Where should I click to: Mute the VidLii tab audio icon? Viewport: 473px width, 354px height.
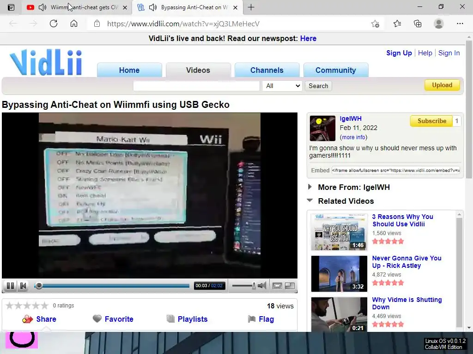(153, 7)
